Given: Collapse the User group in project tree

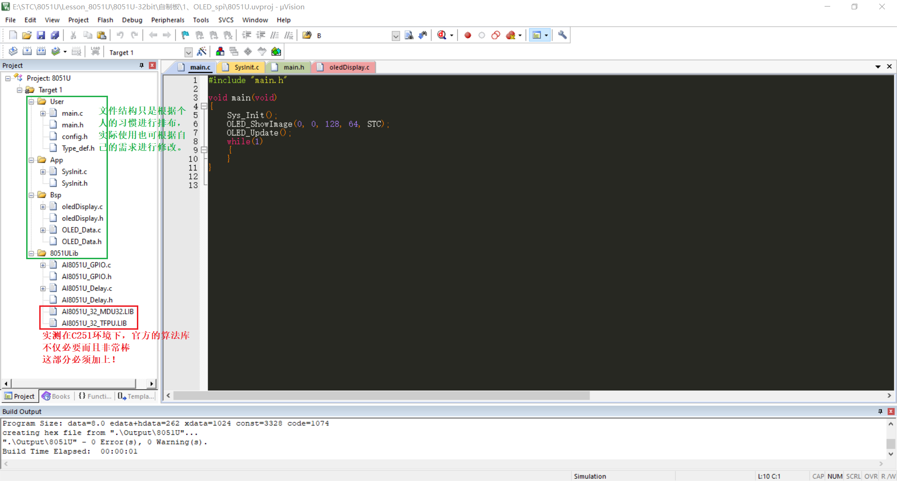Looking at the screenshot, I should pyautogui.click(x=31, y=102).
